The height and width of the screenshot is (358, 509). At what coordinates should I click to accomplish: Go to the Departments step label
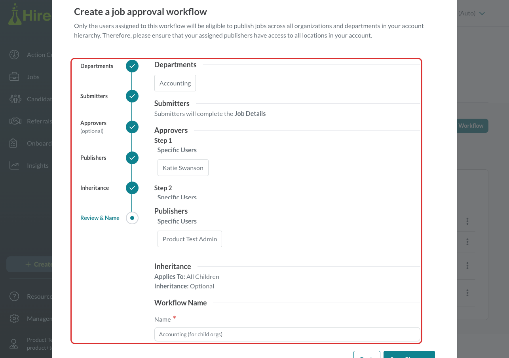pyautogui.click(x=97, y=66)
